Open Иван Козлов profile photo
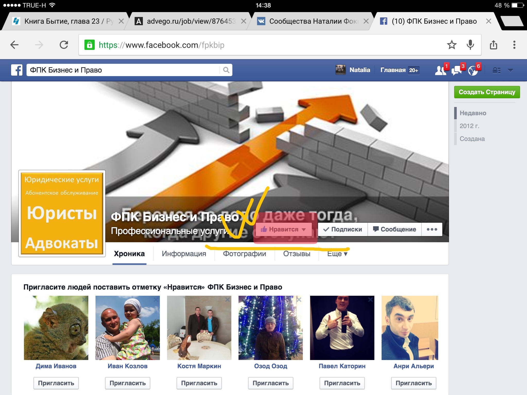 coord(128,328)
